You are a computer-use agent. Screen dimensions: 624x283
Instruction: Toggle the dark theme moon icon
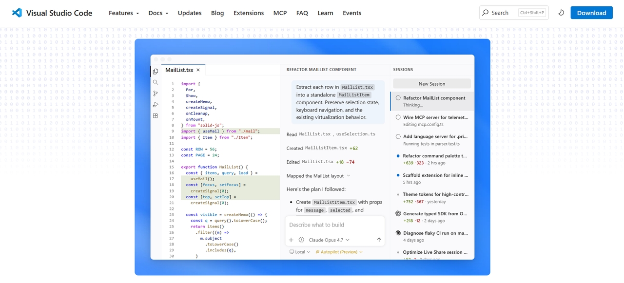(561, 13)
